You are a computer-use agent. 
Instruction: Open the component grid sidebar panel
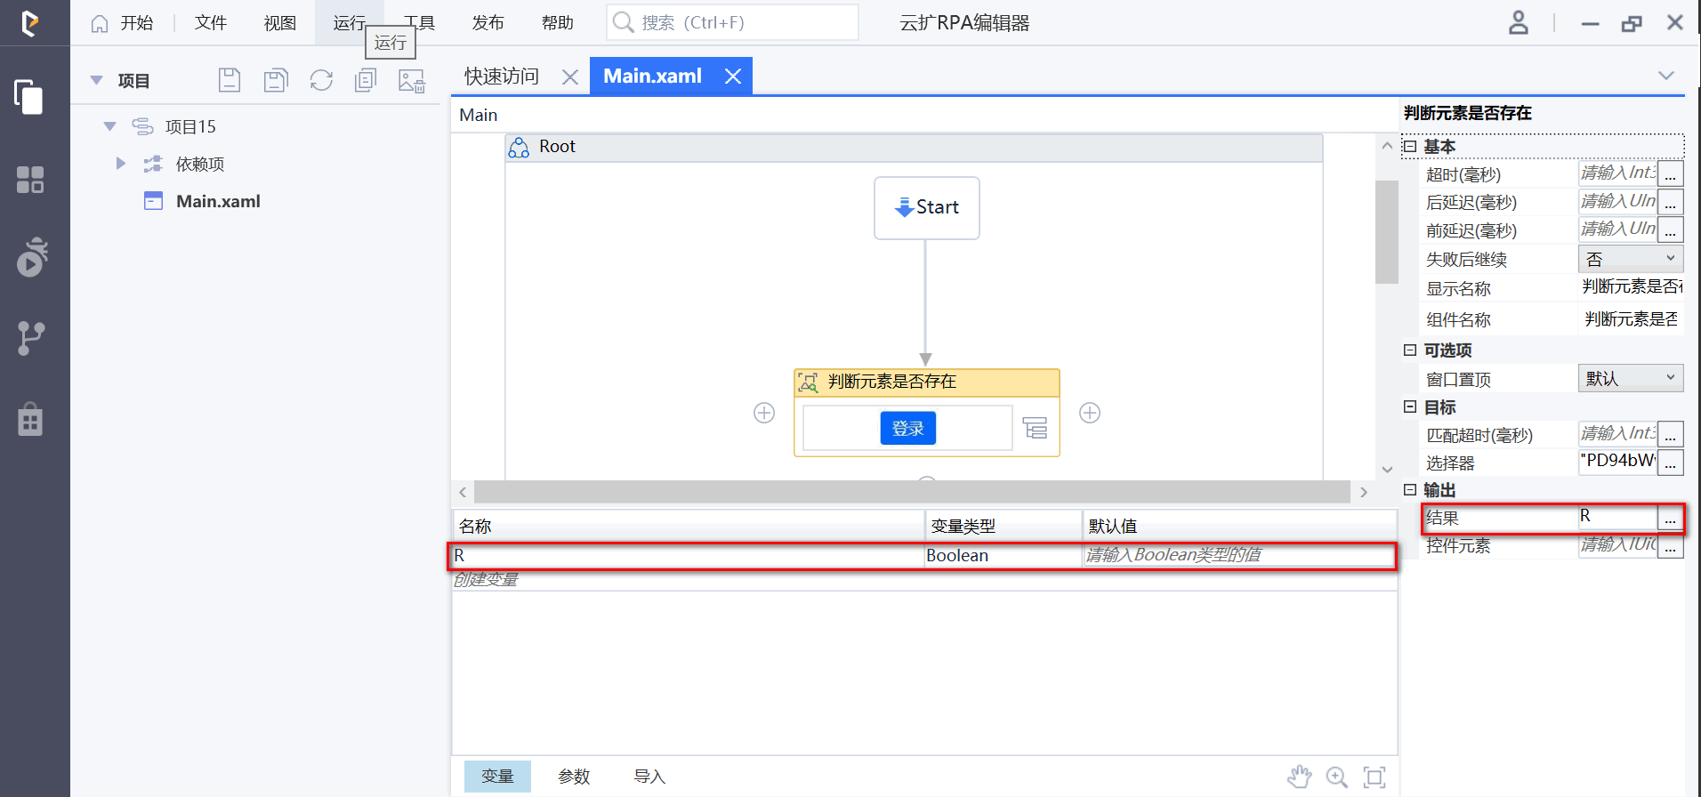coord(30,180)
